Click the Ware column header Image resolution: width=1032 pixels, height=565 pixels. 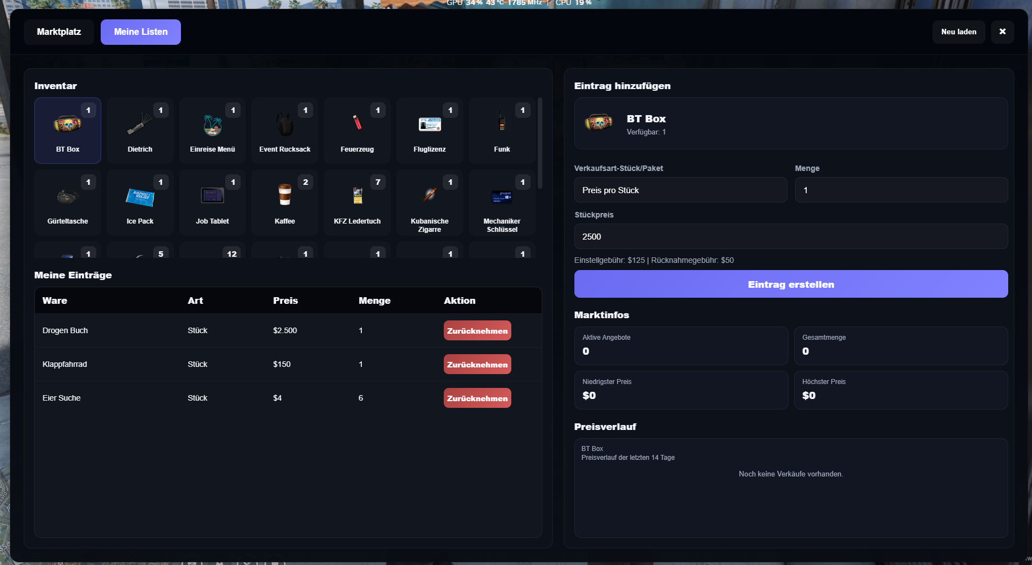(x=55, y=300)
